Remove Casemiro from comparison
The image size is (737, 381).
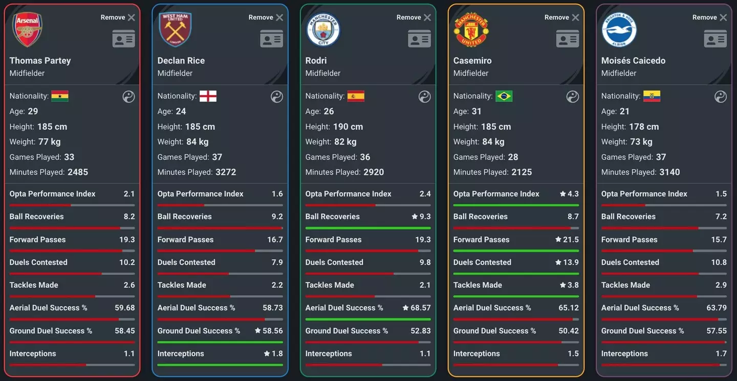(561, 17)
